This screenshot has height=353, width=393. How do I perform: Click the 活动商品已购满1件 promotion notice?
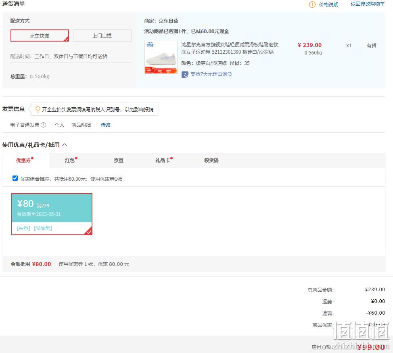186,31
